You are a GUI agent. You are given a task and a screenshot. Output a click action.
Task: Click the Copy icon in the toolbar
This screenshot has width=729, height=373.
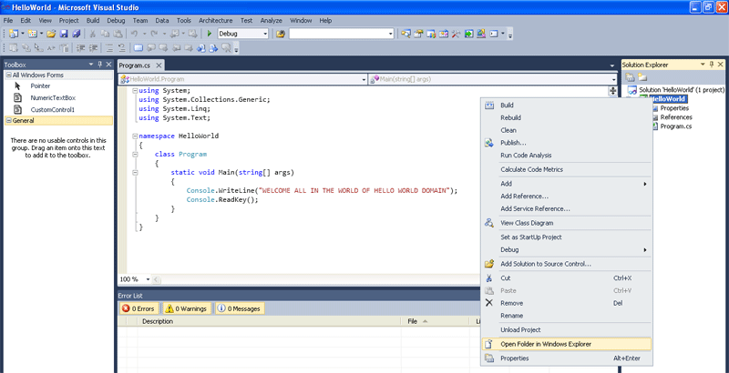[x=106, y=34]
